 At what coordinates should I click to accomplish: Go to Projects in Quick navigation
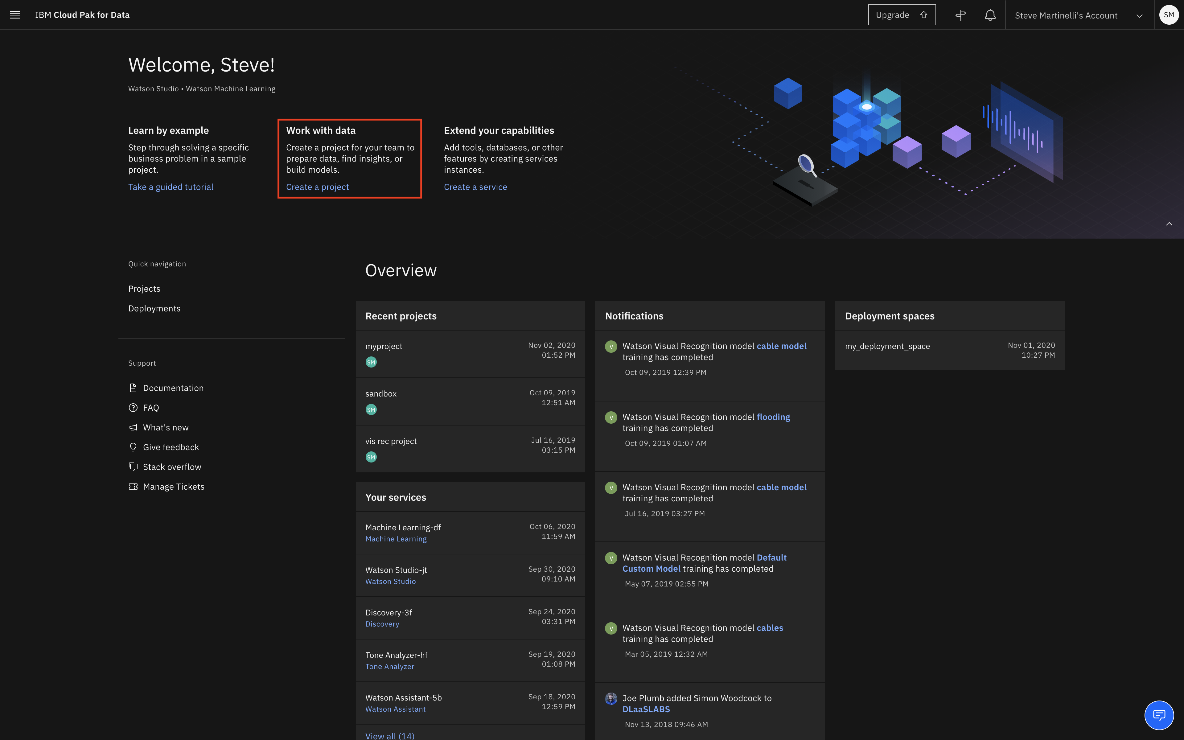(x=144, y=289)
